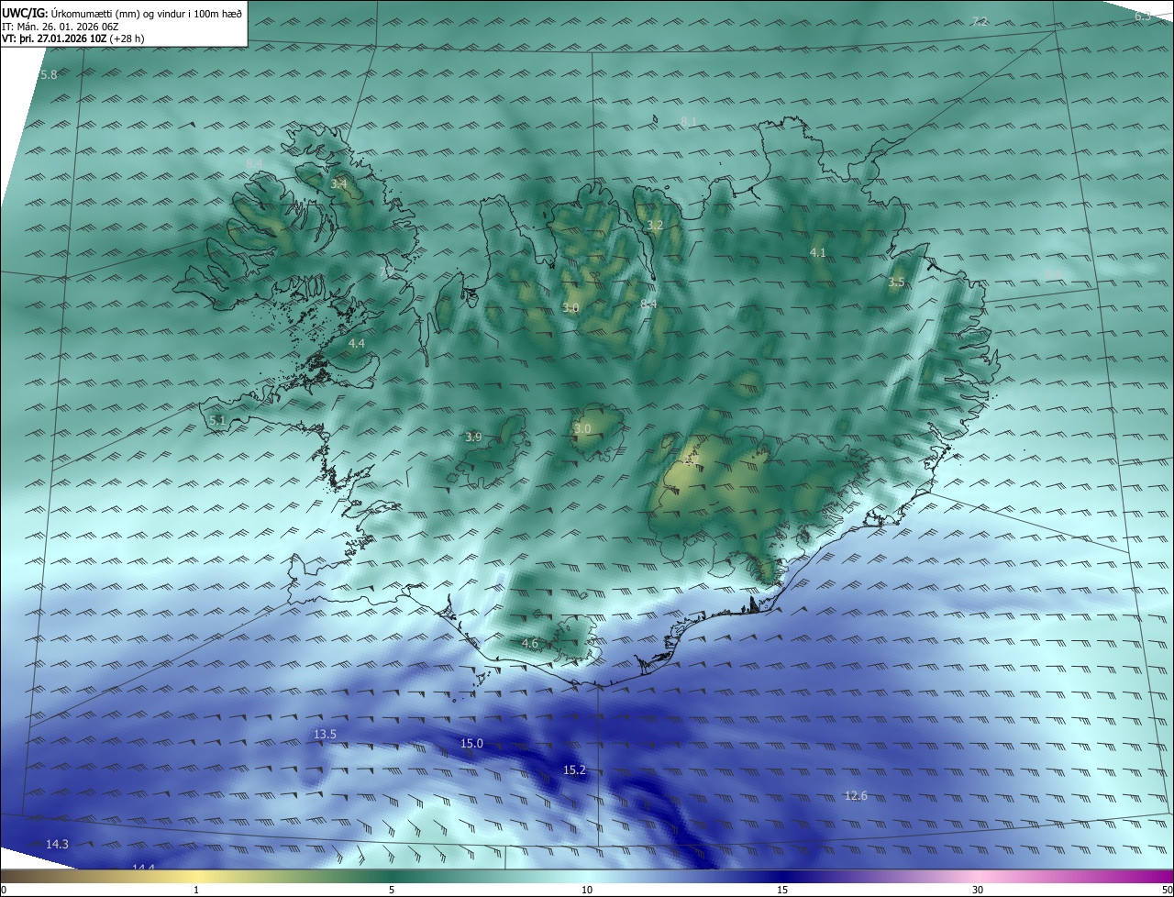Click the 13.5 value label over the sea
The height and width of the screenshot is (897, 1174).
pyautogui.click(x=325, y=734)
